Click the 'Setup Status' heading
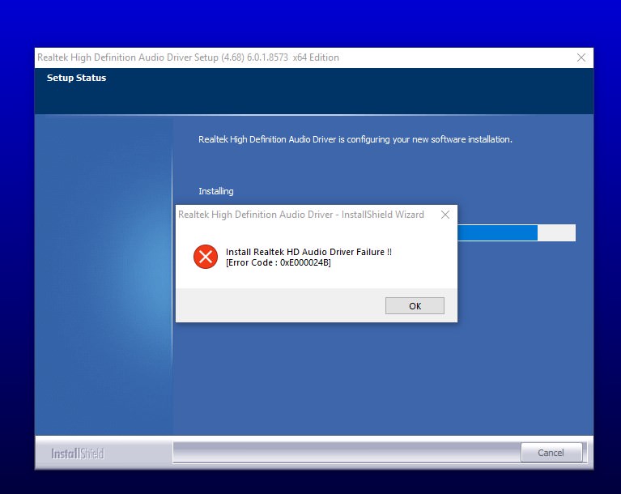Viewport: 621px width, 494px height. 76,78
